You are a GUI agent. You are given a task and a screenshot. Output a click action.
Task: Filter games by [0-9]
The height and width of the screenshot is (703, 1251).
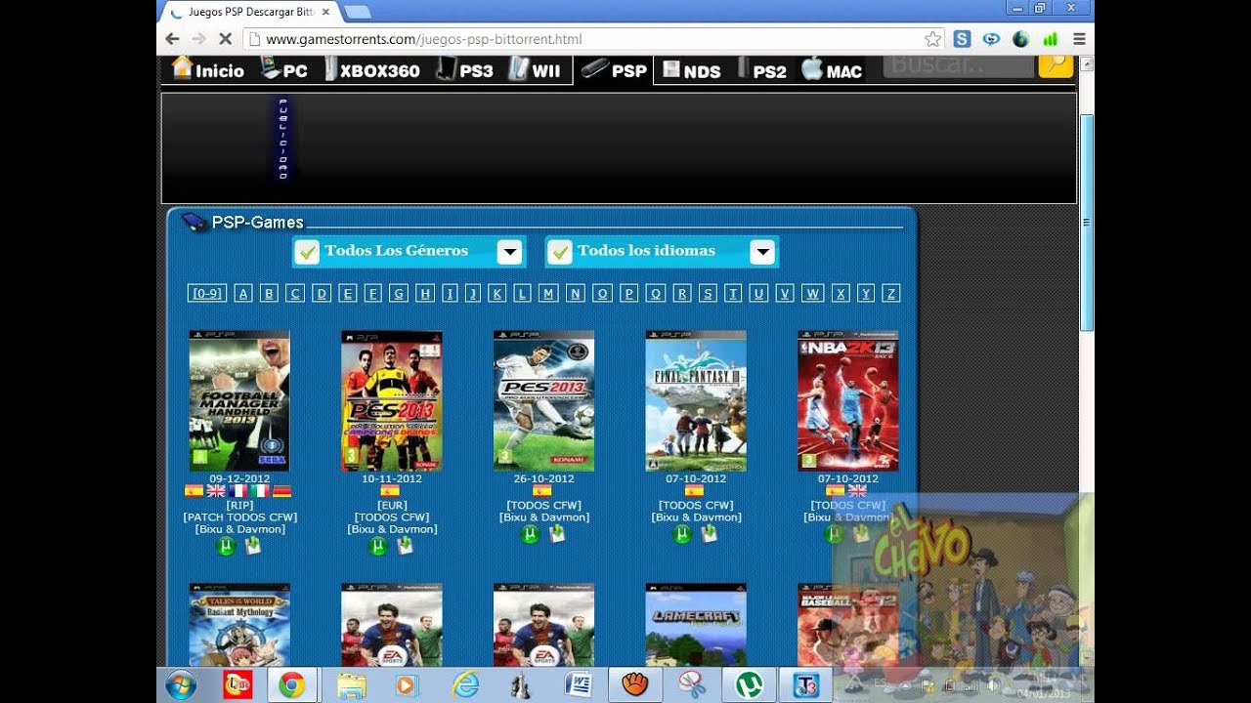(206, 293)
